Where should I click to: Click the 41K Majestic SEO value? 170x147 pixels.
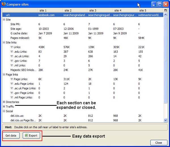coord(141,70)
